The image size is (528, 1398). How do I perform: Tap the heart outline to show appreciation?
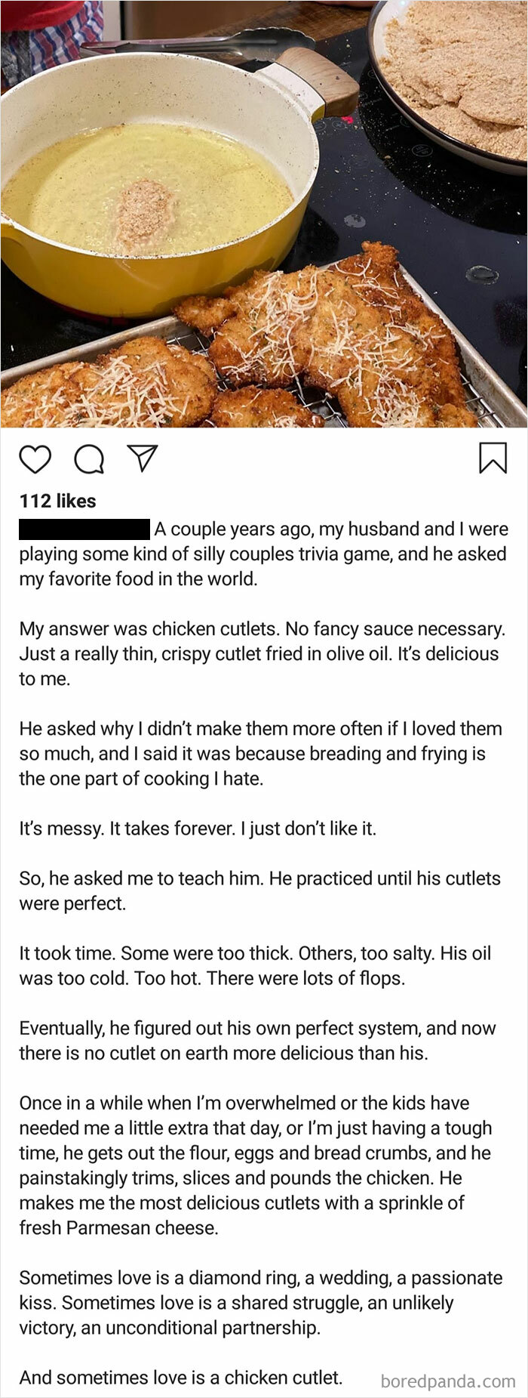pos(34,458)
